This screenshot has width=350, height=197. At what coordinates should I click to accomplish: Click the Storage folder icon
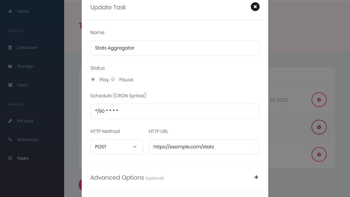coord(10,66)
